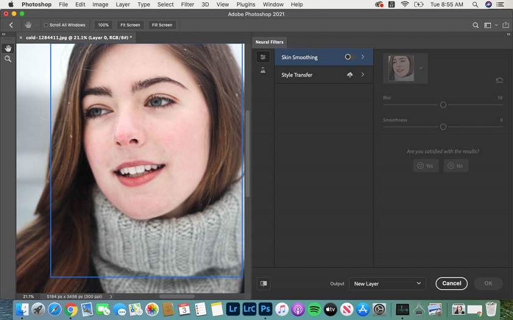Open face selection dropdown arrow
Image resolution: width=513 pixels, height=320 pixels.
[x=421, y=68]
